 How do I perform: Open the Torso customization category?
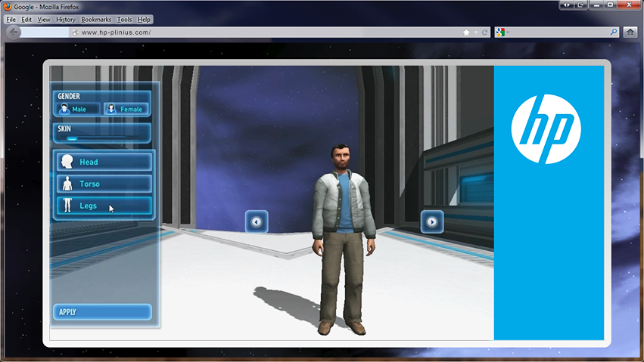click(104, 184)
